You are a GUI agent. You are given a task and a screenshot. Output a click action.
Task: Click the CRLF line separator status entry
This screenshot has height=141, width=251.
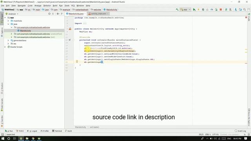[208, 134]
